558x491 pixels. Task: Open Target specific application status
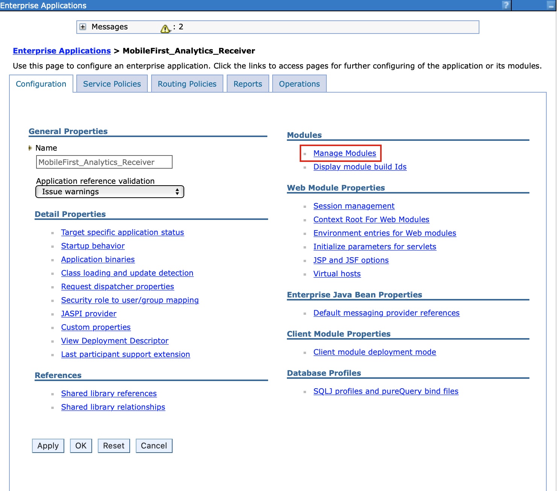coord(123,232)
